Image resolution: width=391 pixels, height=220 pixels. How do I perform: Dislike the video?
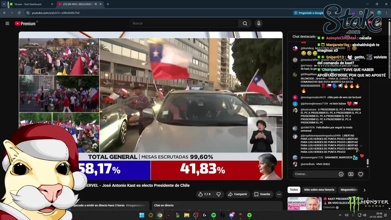tap(219, 194)
